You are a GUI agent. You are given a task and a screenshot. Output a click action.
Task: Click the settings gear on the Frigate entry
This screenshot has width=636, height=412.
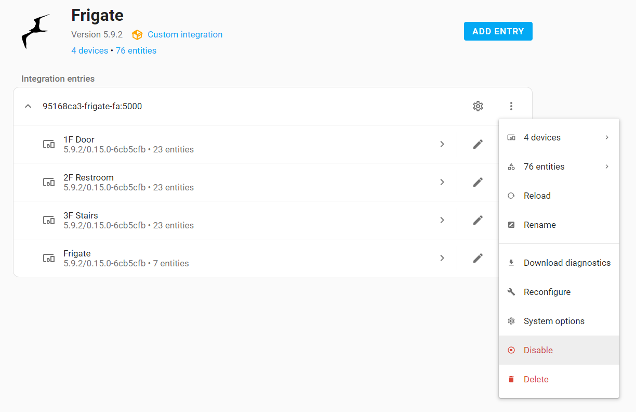click(478, 106)
